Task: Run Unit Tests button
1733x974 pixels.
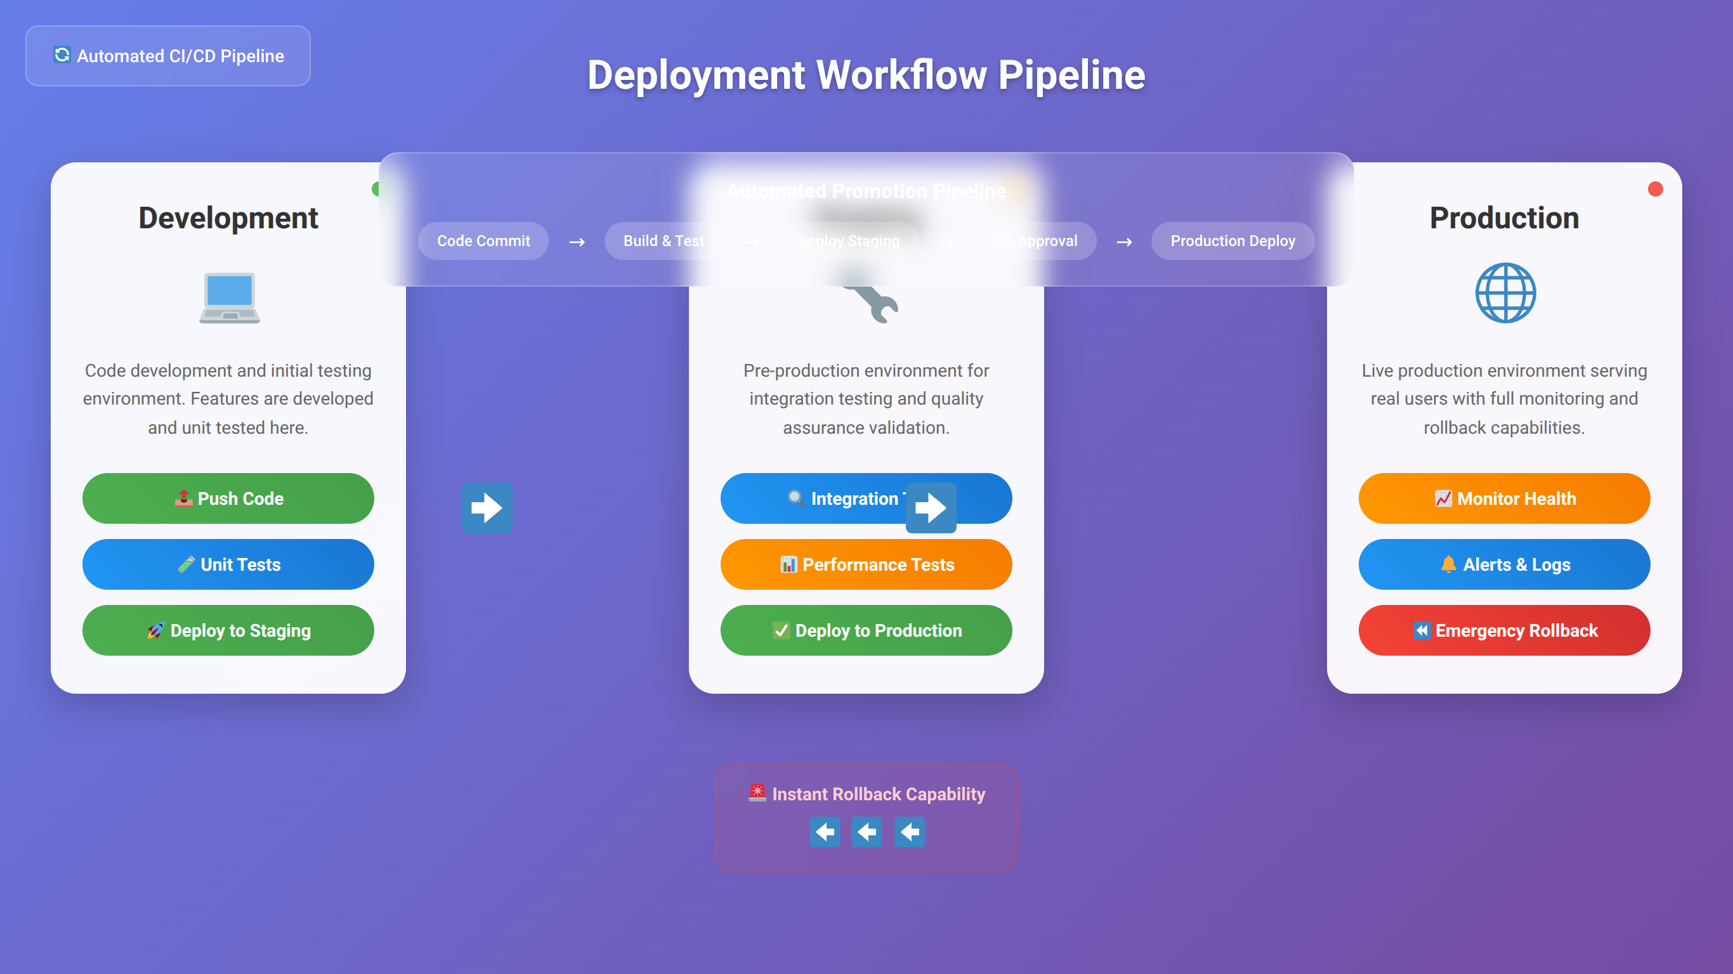Action: click(228, 564)
